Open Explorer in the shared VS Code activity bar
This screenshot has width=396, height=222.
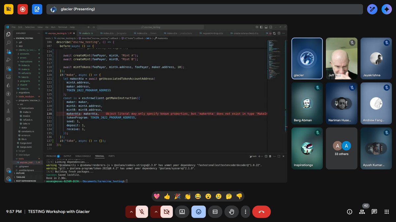pyautogui.click(x=8, y=34)
